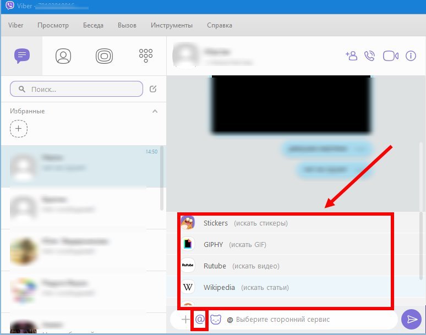Open the Chats tab icon
Viewport: 426px width, 335px height.
coord(22,56)
